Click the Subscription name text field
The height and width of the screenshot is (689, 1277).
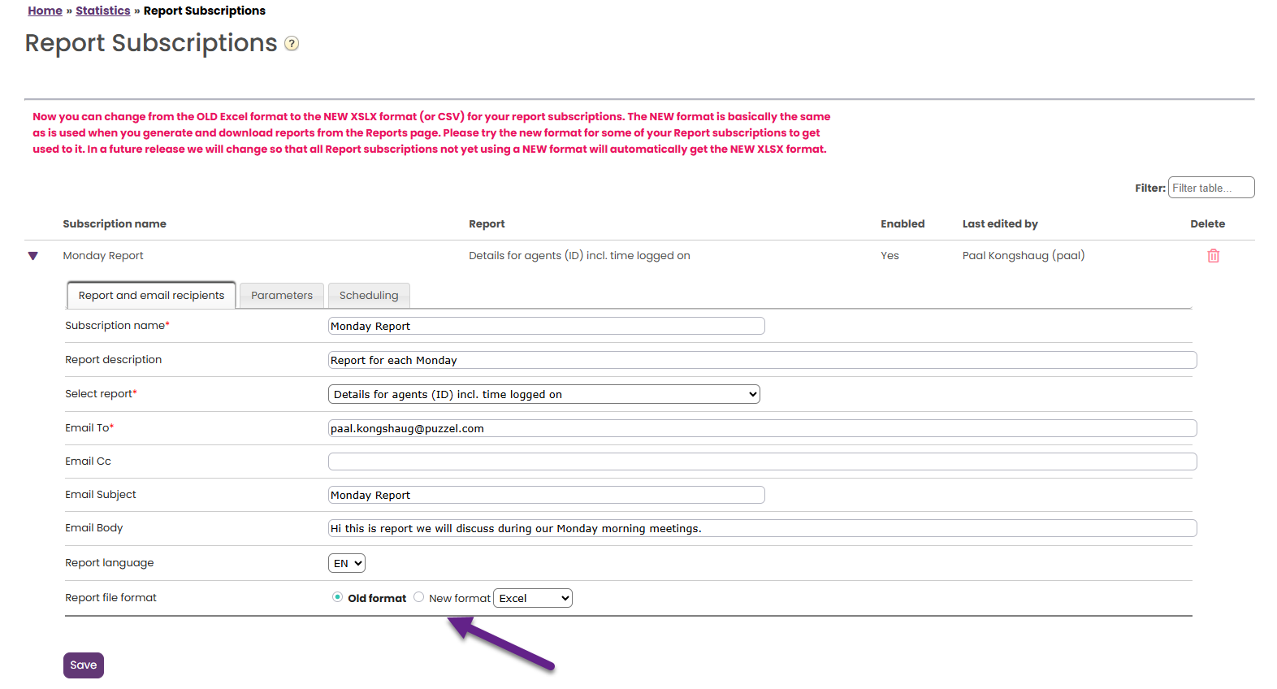point(546,326)
